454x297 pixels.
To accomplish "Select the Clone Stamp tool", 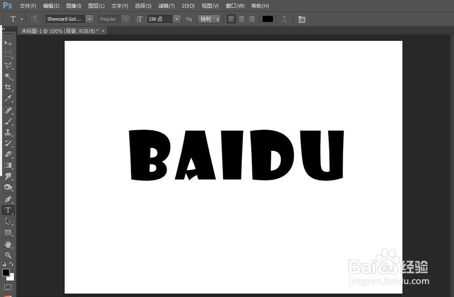I will (x=8, y=132).
